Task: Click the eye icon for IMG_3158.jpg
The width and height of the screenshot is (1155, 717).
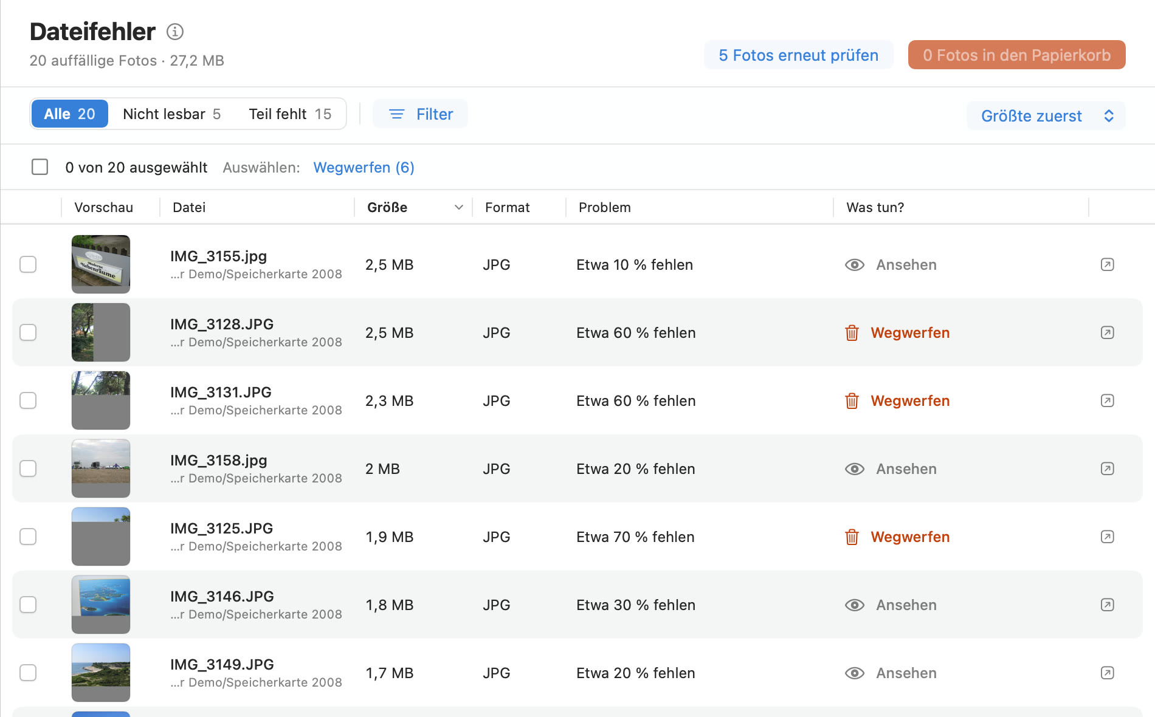Action: [854, 469]
